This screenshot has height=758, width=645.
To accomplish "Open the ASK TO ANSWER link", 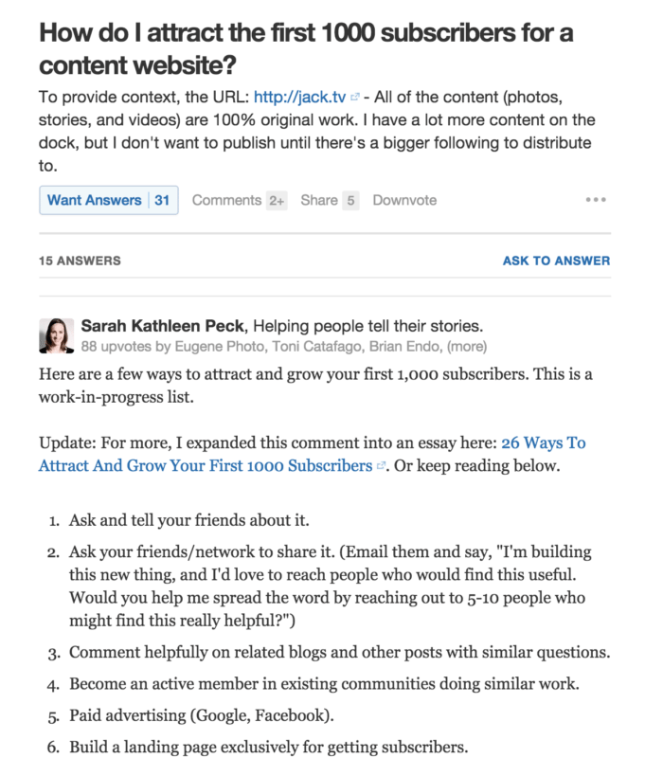I will tap(557, 260).
